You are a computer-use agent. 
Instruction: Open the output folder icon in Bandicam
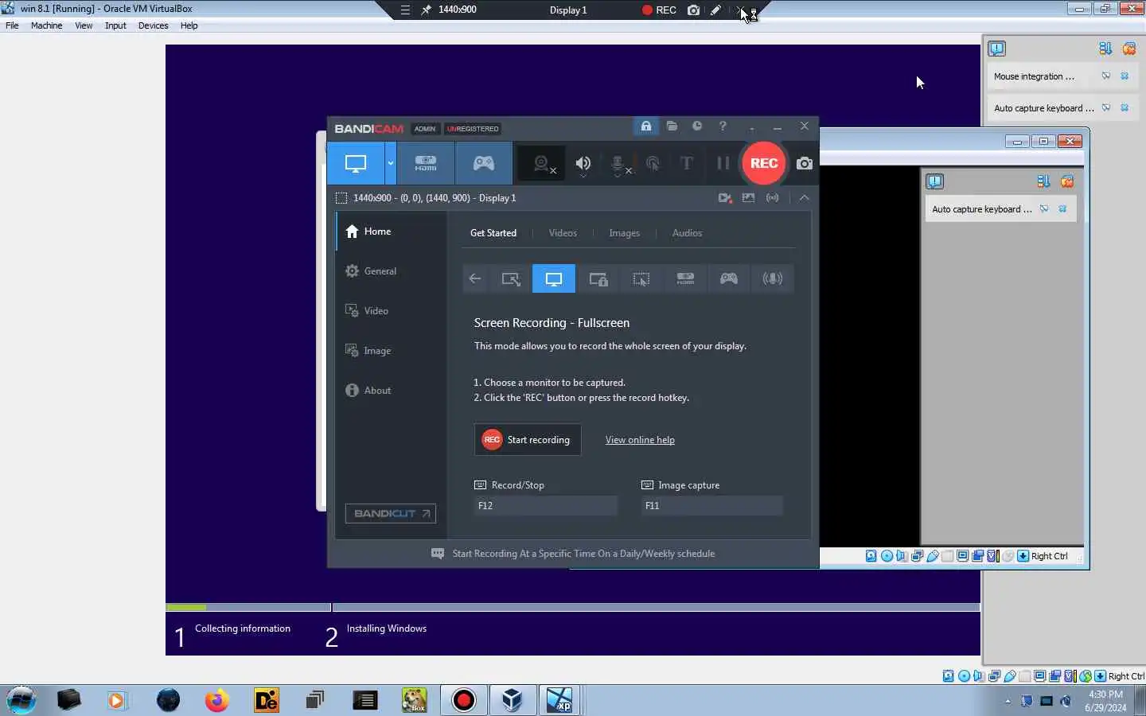[x=672, y=126]
